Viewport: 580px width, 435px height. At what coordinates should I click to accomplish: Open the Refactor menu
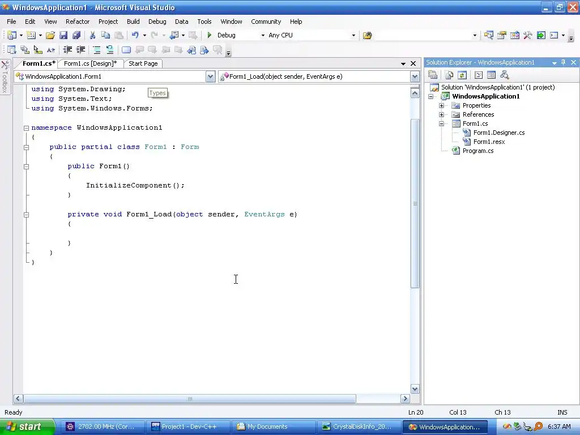[78, 22]
